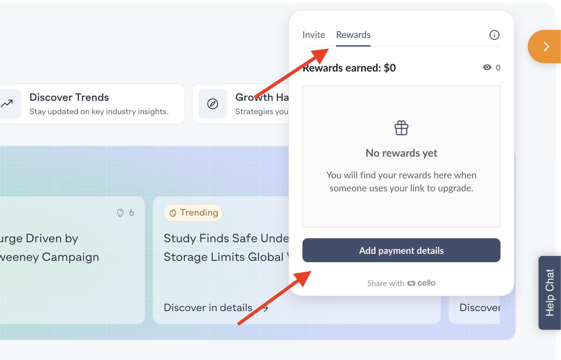
Task: Click the trending-up arrow icon
Action: [x=7, y=103]
